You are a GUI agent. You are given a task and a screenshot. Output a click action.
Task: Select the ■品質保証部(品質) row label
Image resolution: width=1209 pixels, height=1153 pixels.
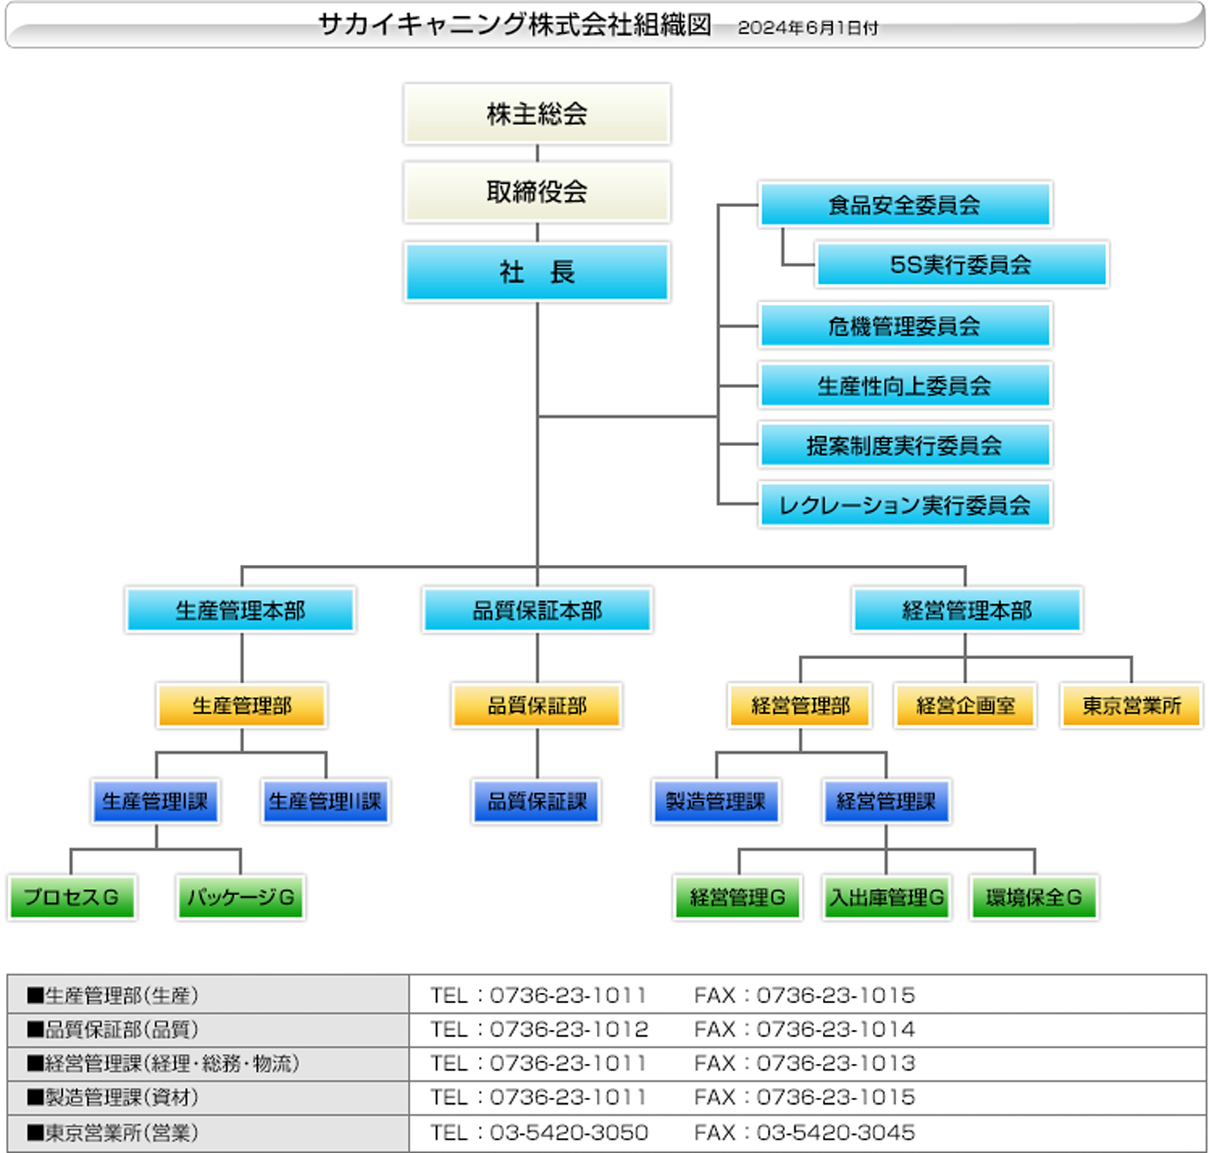[113, 1029]
